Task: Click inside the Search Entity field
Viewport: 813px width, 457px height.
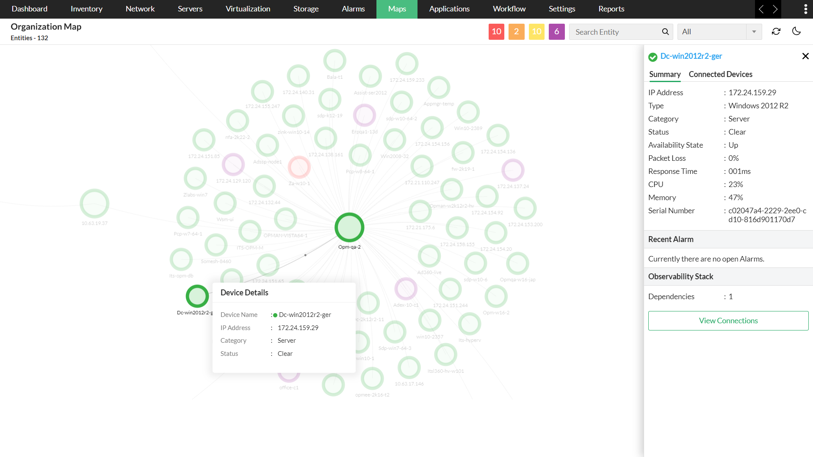Action: point(614,31)
